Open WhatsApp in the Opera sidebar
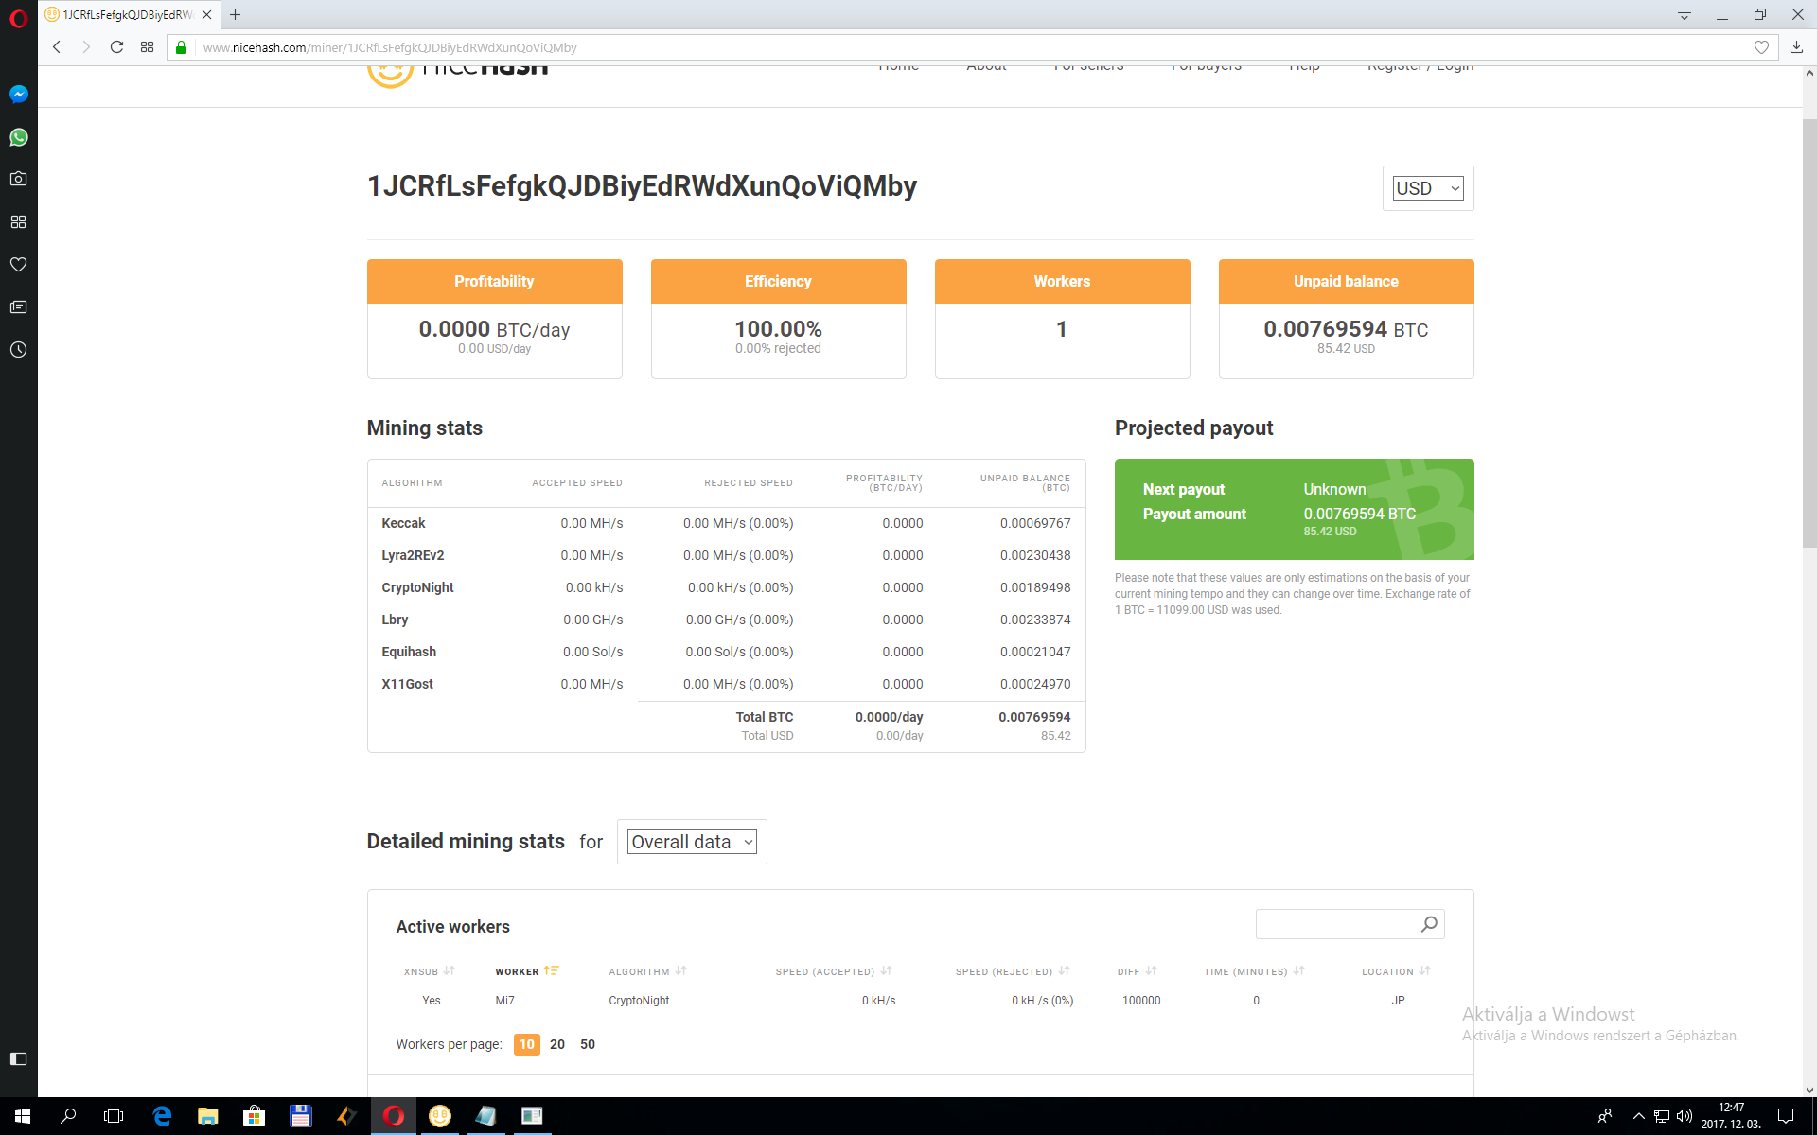 click(18, 137)
